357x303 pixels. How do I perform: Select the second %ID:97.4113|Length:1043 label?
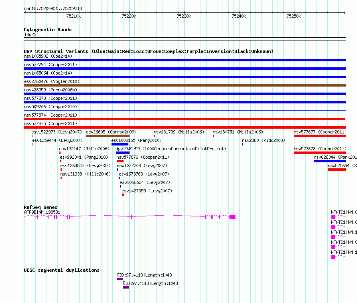pyautogui.click(x=150, y=283)
